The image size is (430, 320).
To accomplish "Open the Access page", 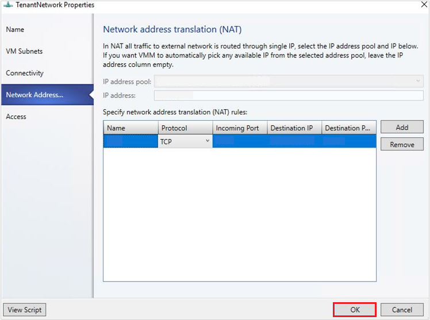I will (x=16, y=117).
